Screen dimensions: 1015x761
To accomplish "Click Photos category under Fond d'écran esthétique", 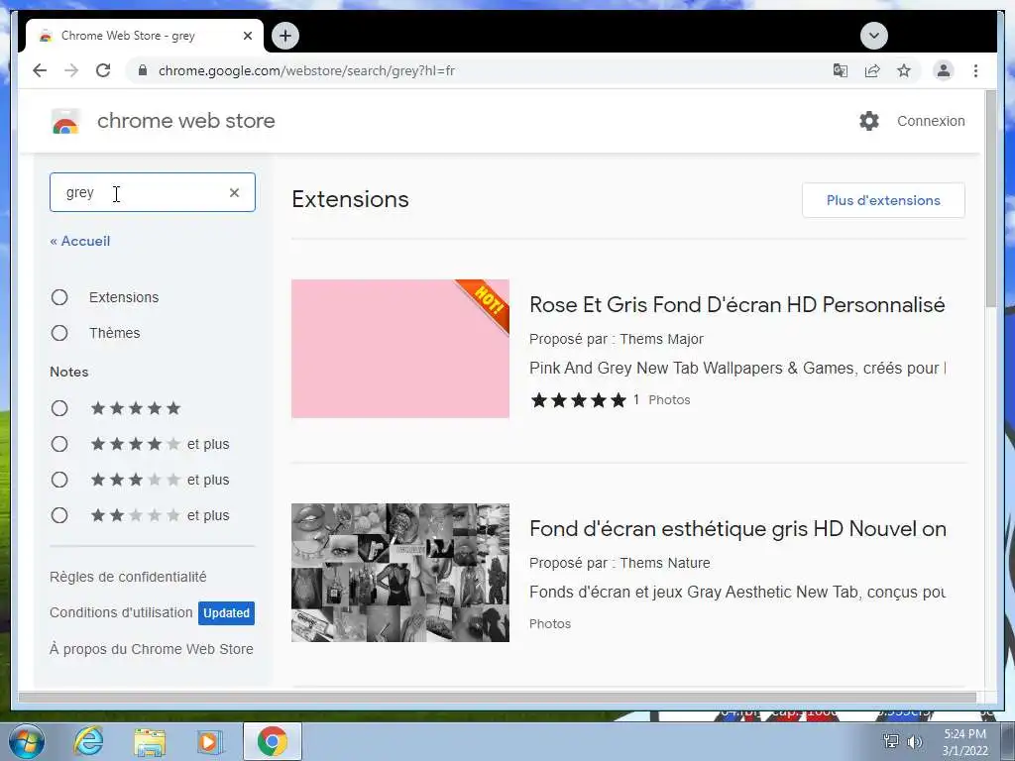I will (549, 624).
